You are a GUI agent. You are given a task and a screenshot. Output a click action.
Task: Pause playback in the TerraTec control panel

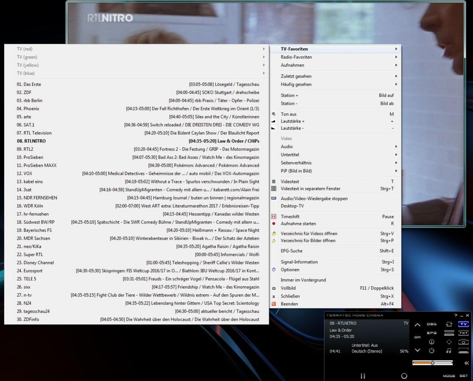coord(363,376)
